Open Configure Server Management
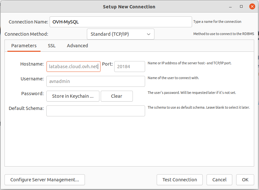Screen dimensions: 259x190 coord(45,180)
